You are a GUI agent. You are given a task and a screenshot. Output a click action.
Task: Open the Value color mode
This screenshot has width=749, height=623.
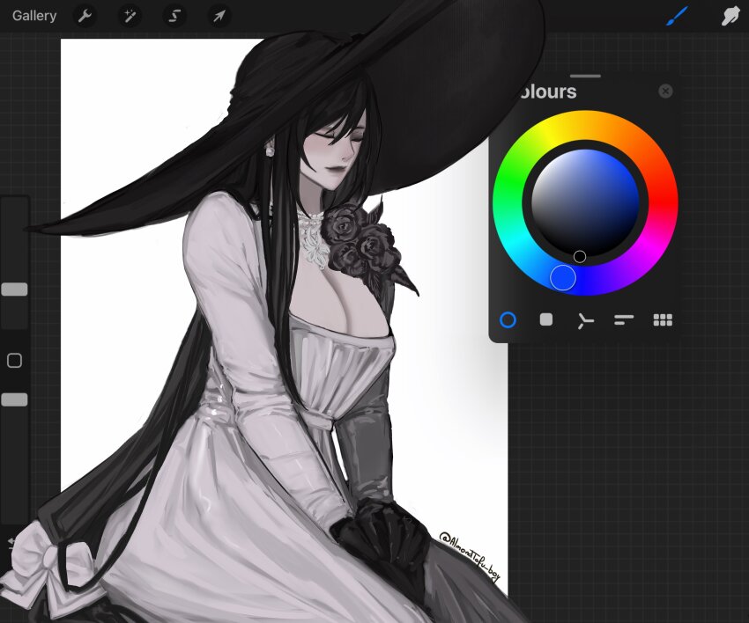point(625,320)
